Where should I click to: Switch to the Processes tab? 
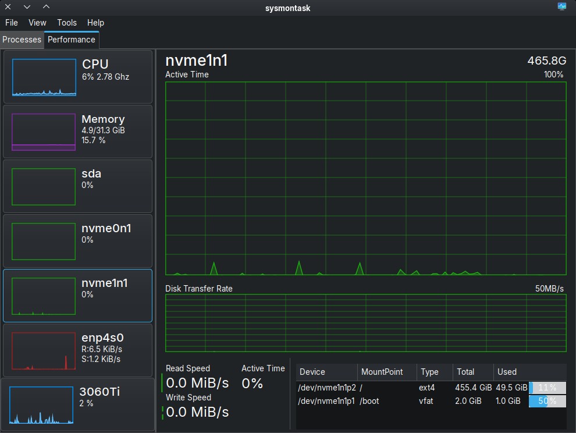click(22, 40)
